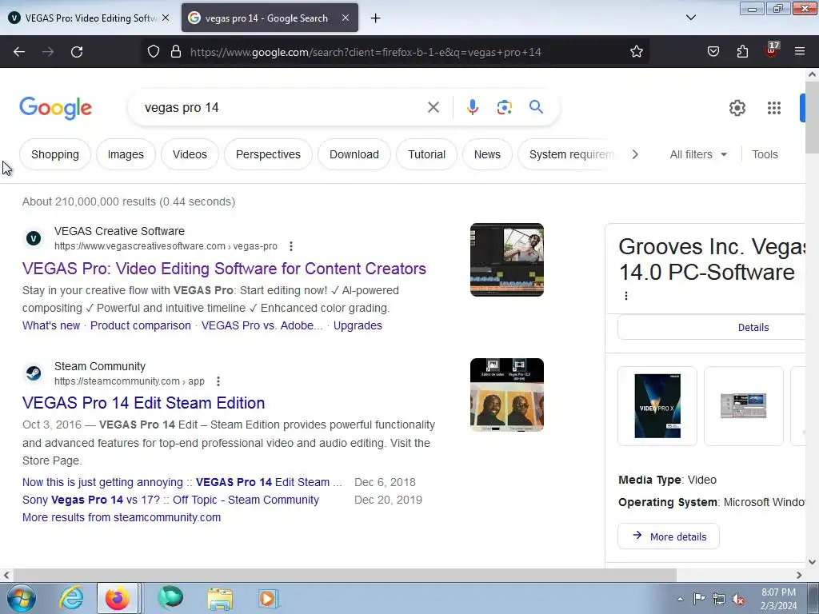Launch Internet Explorer from the taskbar
Screen dimensions: 819x614
coord(71,598)
